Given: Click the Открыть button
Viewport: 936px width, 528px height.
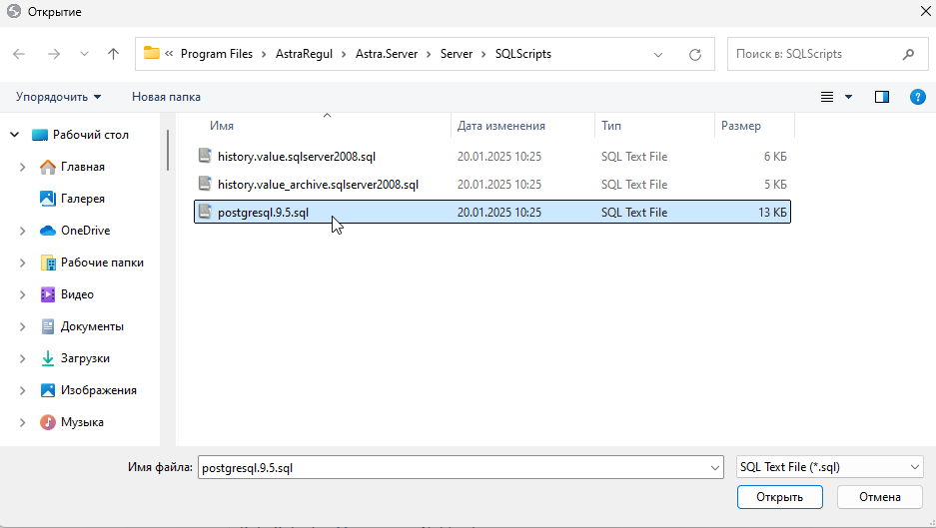Looking at the screenshot, I should [779, 497].
